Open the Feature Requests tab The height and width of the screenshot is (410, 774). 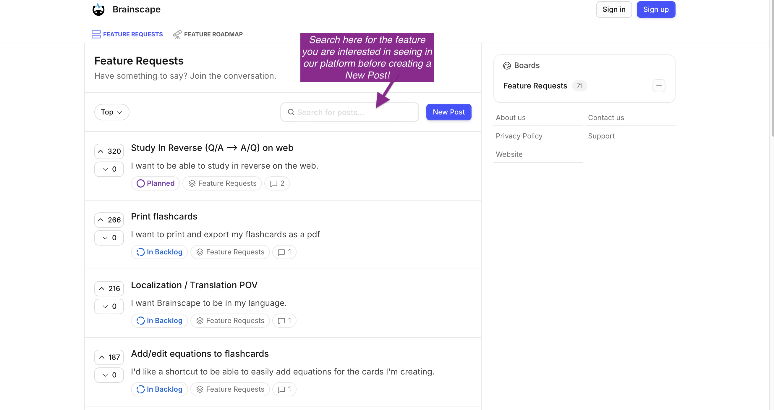(127, 34)
